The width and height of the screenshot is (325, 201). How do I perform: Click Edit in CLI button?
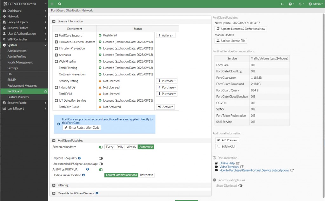[x=226, y=146]
